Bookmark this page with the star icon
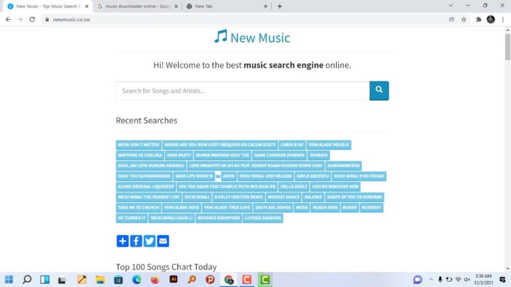This screenshot has height=287, width=511. (464, 19)
